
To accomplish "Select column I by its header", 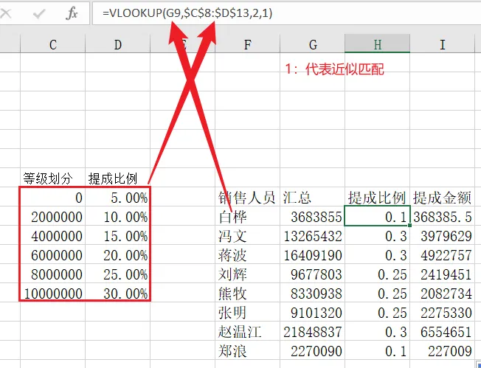I will tap(443, 45).
